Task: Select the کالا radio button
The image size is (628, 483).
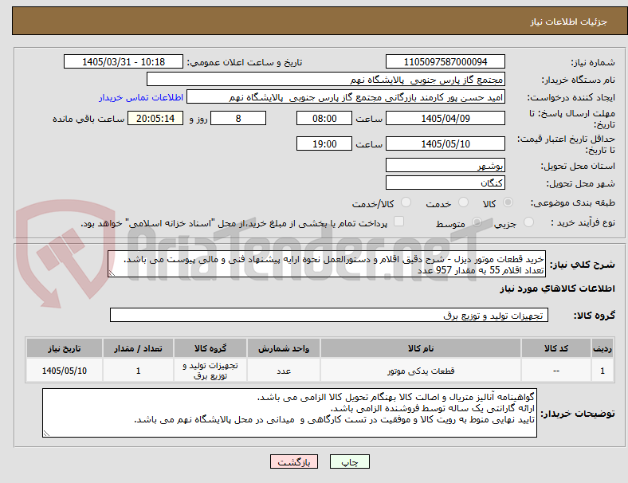Action: point(508,202)
